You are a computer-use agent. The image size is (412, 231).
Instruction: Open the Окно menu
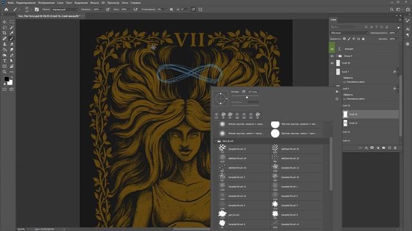point(125,3)
